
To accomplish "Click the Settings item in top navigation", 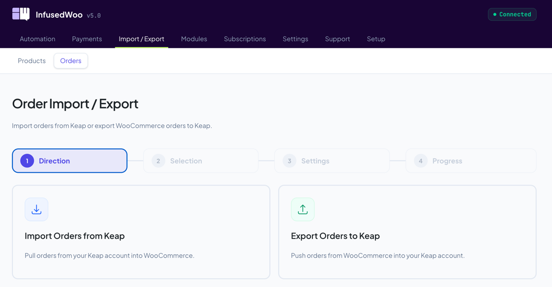I will click(x=295, y=39).
